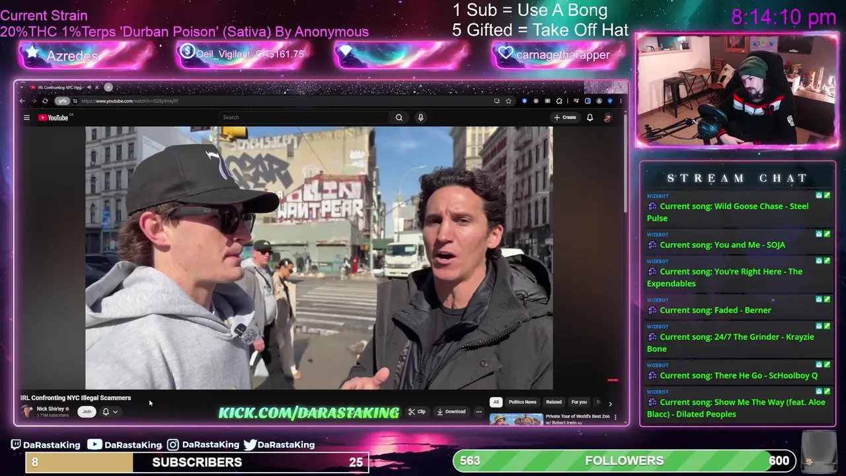The image size is (846, 476).
Task: Expand notification bell dropdown next to Join
Action: [x=110, y=411]
